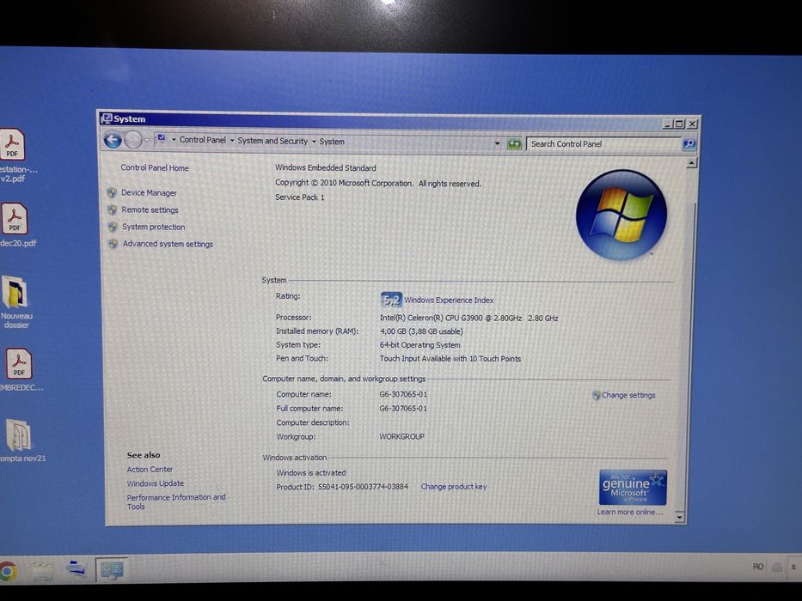Open the address bar history dropdown
The height and width of the screenshot is (601, 802).
pos(497,143)
